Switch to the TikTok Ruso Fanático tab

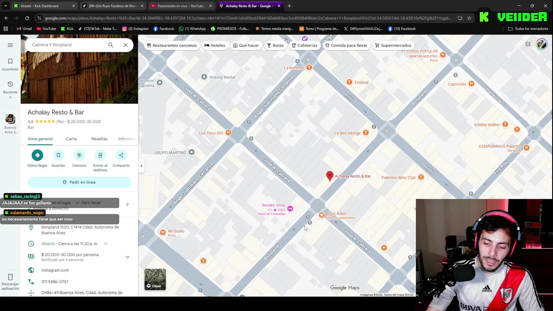point(112,6)
